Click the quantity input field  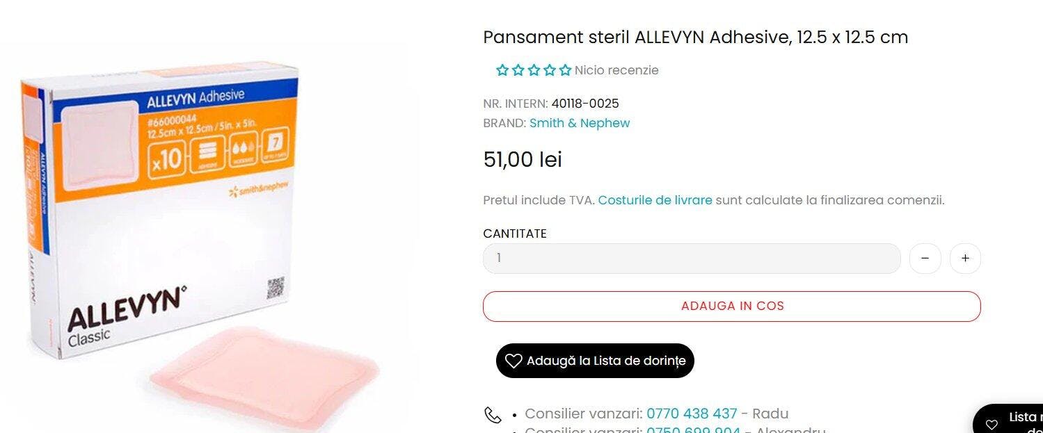[692, 259]
